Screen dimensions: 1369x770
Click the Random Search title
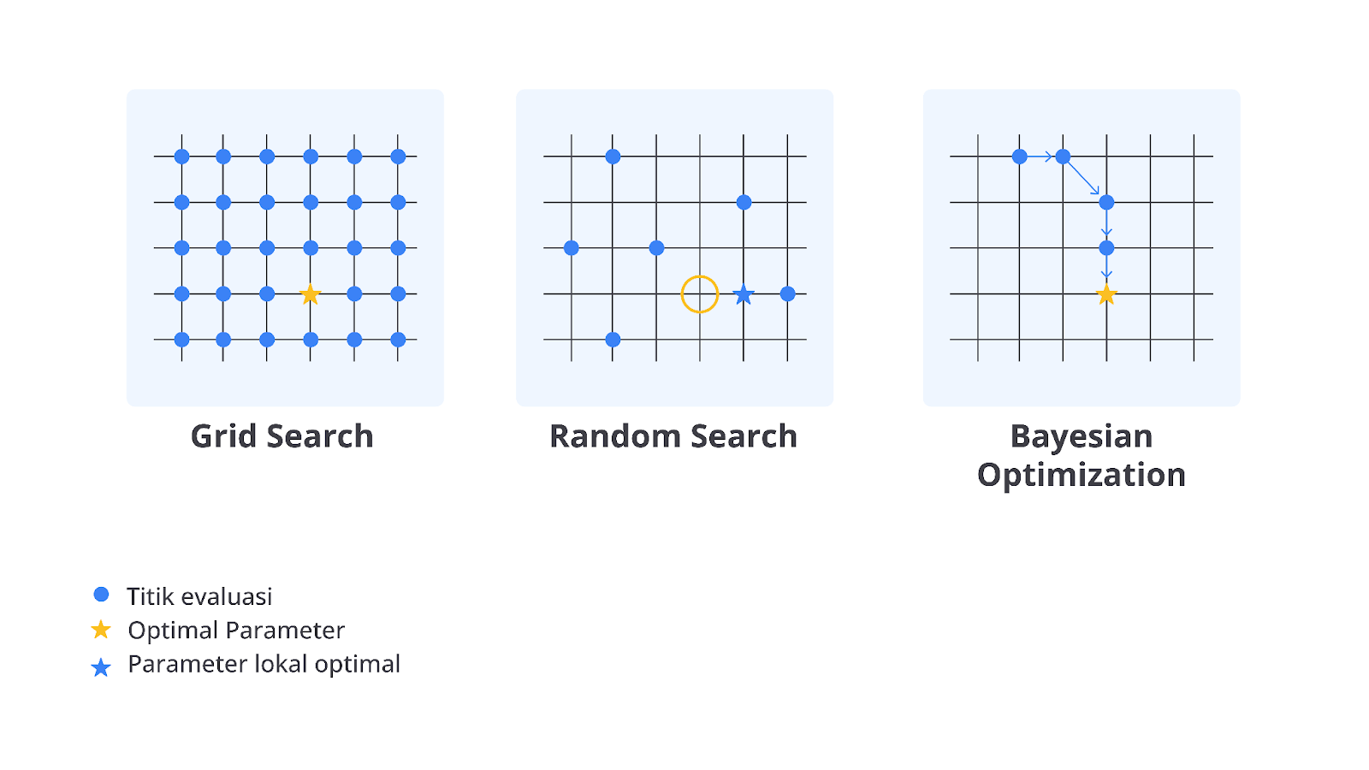pyautogui.click(x=673, y=436)
